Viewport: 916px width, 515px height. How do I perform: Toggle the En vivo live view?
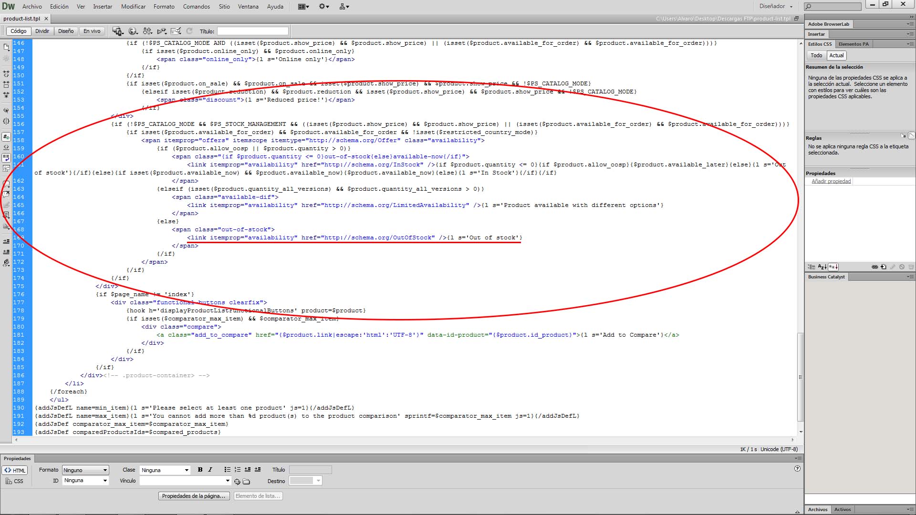(92, 31)
